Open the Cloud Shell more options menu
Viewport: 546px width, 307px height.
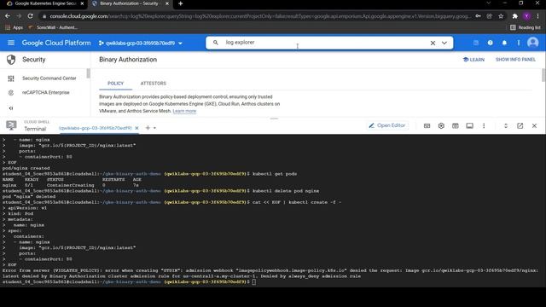click(x=484, y=125)
